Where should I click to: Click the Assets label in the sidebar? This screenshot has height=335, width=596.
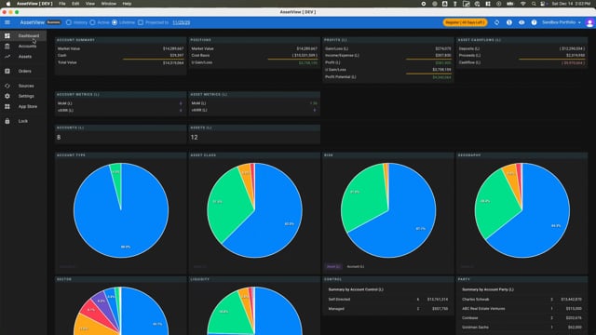click(x=25, y=57)
